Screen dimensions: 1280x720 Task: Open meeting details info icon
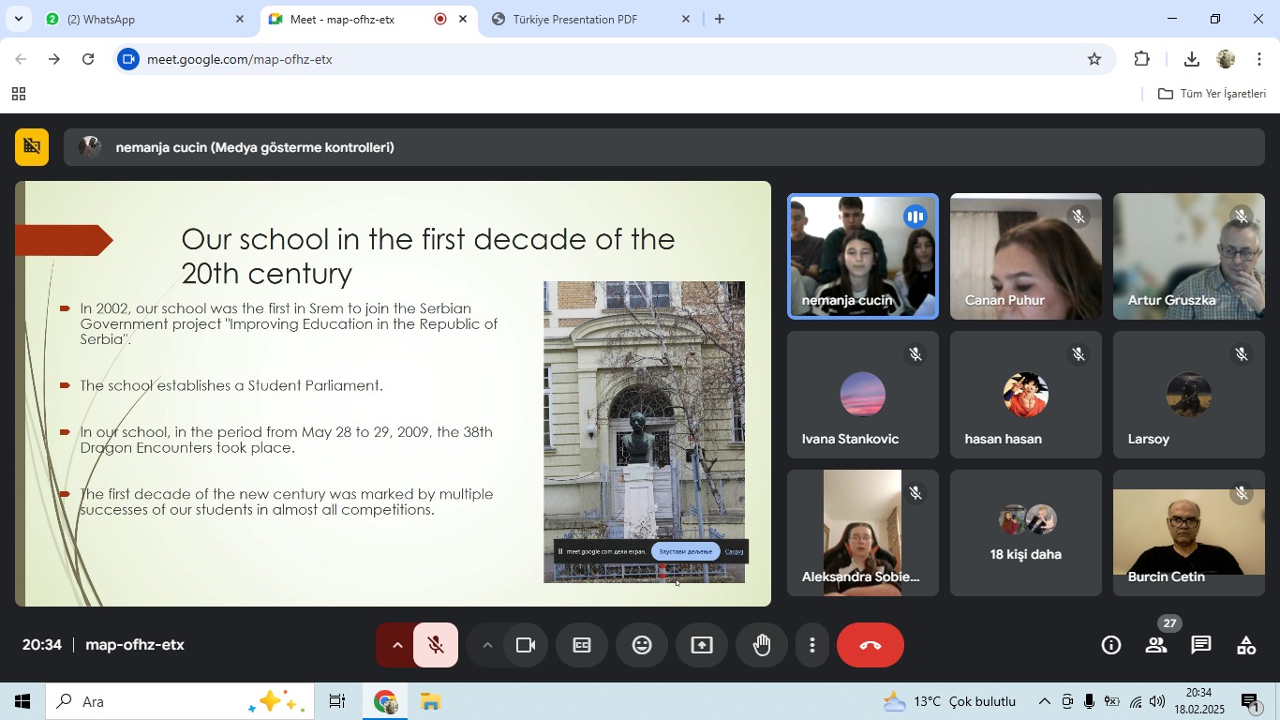(1110, 645)
